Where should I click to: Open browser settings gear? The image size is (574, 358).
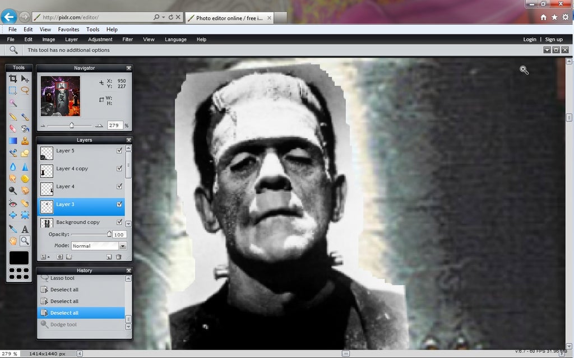566,17
